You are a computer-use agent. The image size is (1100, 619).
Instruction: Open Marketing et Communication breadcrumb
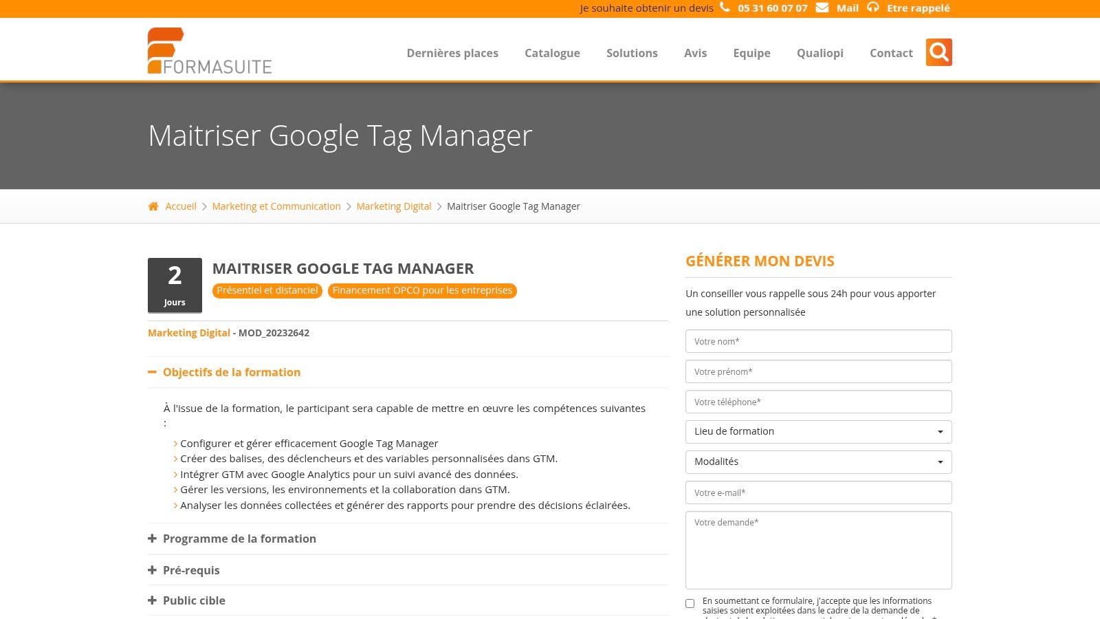point(276,206)
